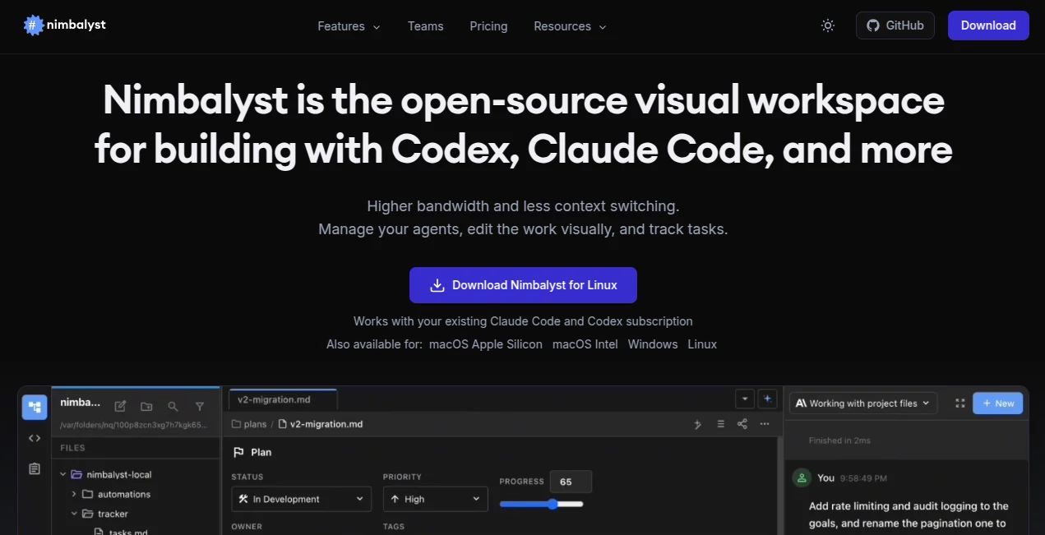Open the code view sidebar icon
This screenshot has width=1045, height=535.
pos(35,438)
